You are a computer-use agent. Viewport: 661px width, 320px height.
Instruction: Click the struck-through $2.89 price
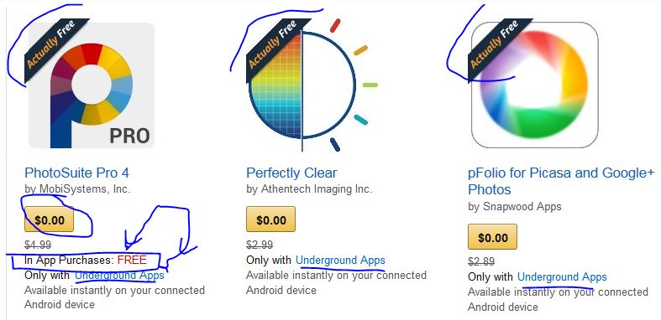481,261
